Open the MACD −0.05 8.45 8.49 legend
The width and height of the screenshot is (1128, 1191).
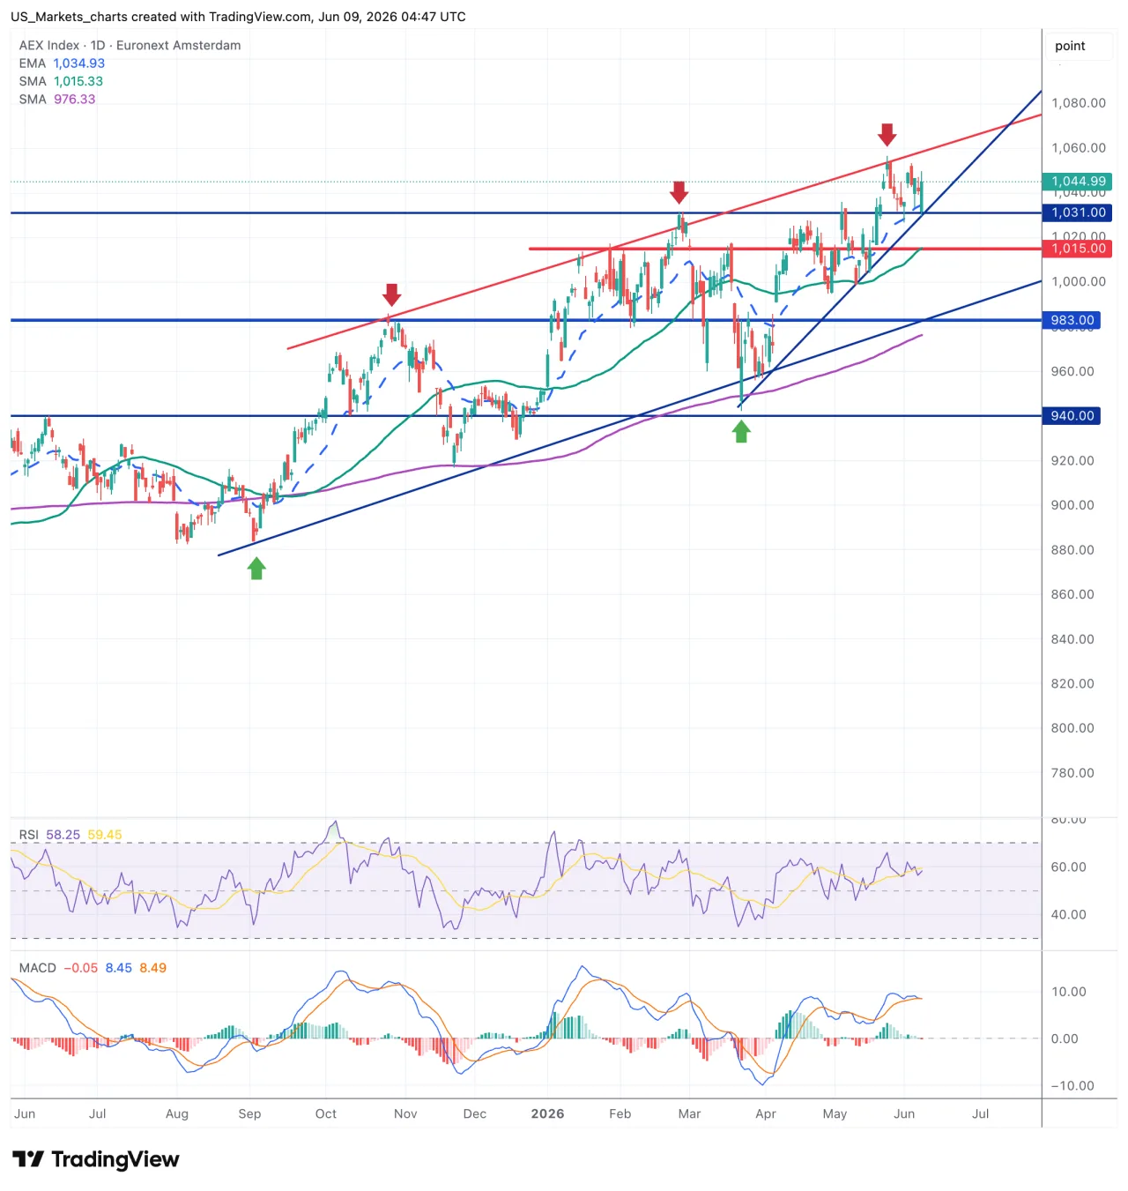pos(93,968)
